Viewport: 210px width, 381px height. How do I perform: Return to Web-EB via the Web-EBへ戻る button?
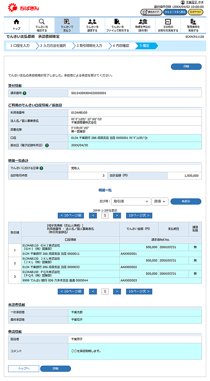(x=175, y=12)
